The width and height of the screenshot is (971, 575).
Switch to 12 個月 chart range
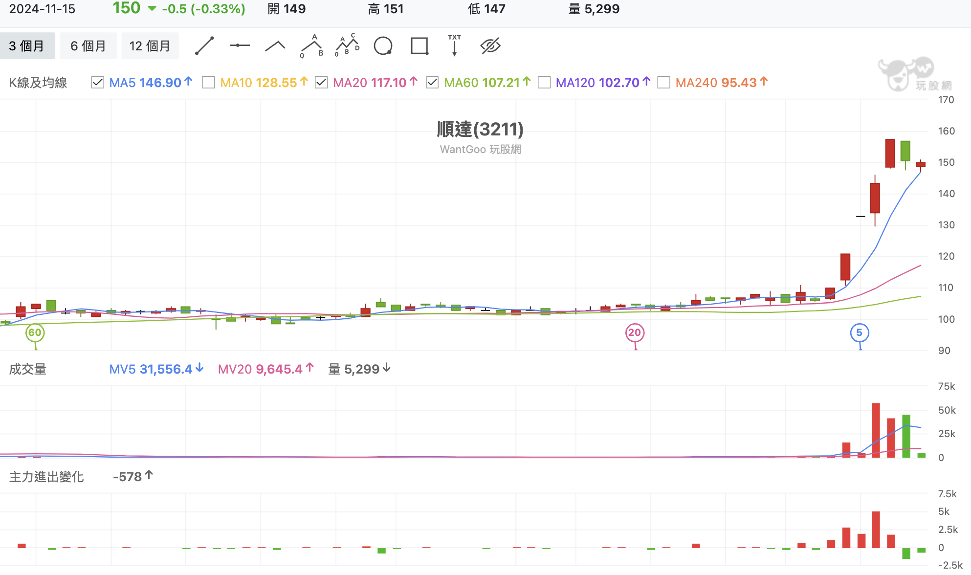click(x=150, y=46)
